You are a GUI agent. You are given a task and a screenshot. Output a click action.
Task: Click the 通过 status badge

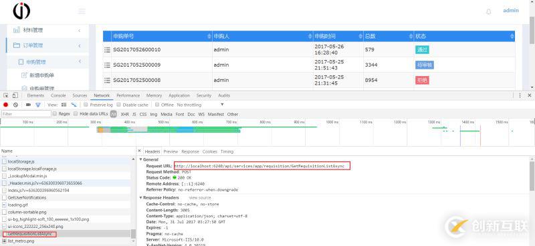pyautogui.click(x=422, y=50)
